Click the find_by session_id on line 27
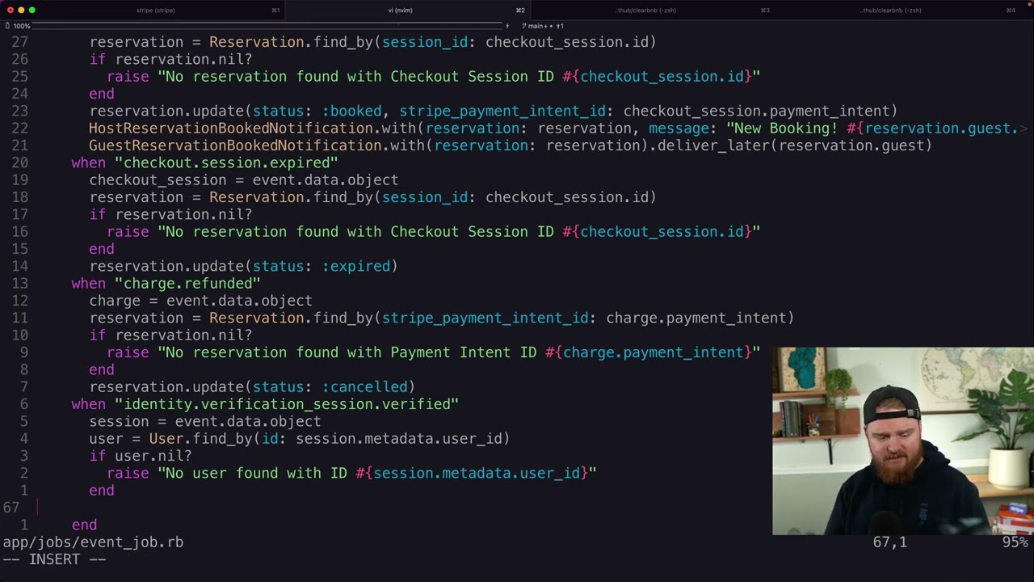The image size is (1034, 582). pos(372,42)
